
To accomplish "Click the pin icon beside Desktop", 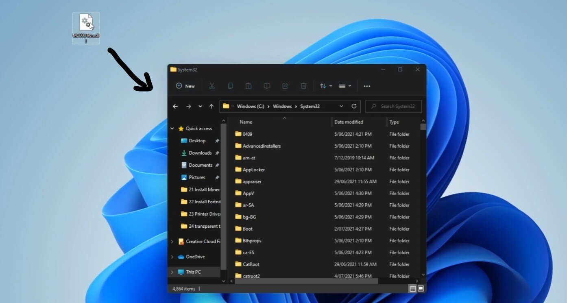I will (x=217, y=141).
